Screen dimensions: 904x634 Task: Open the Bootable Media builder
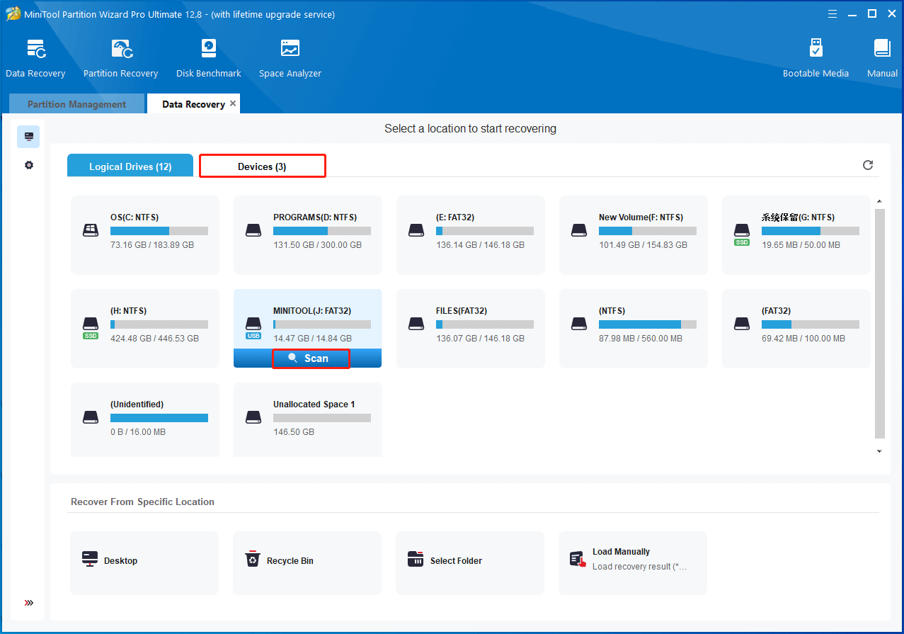pos(816,58)
